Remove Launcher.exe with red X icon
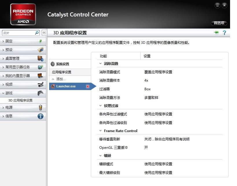 (88, 87)
